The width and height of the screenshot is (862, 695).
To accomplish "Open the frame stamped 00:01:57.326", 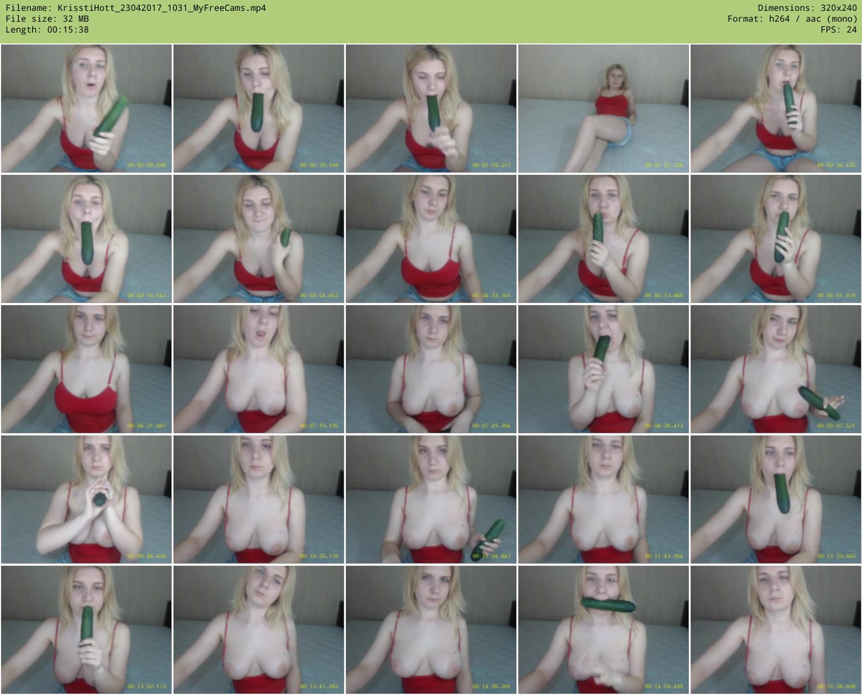I will click(x=604, y=109).
